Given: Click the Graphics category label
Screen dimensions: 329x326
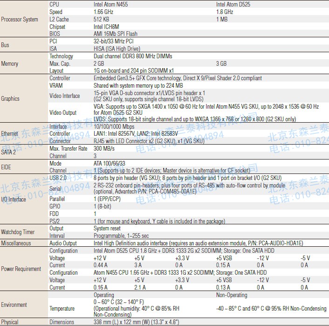Looking at the screenshot, I should pyautogui.click(x=10, y=98).
